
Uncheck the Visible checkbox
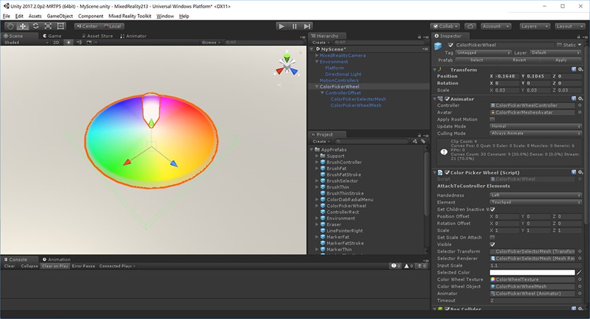(x=492, y=244)
